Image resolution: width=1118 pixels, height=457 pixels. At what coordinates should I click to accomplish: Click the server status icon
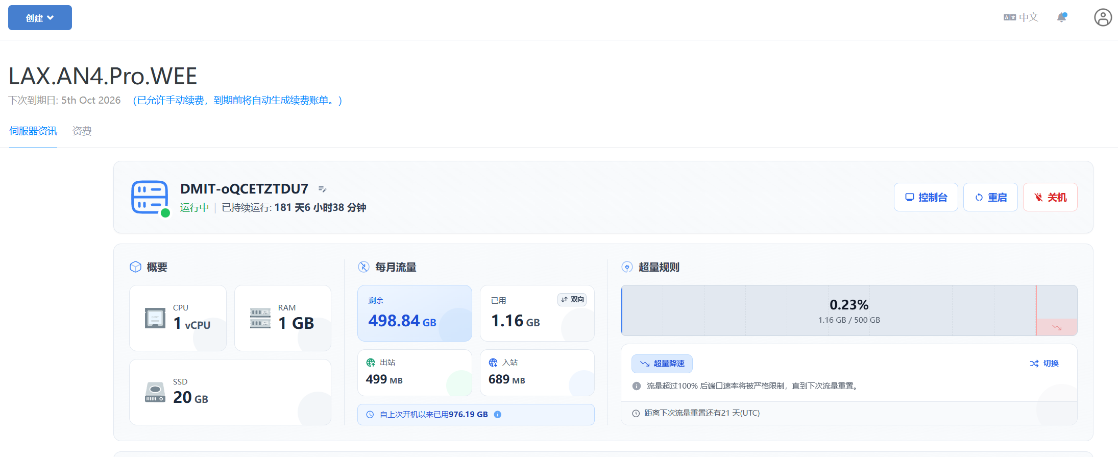tap(150, 197)
